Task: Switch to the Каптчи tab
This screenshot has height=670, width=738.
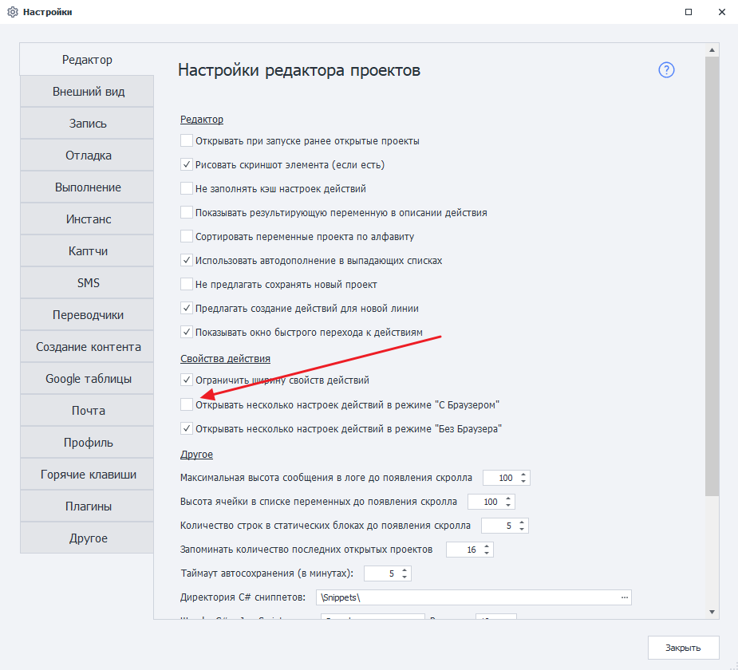Action: pos(87,251)
